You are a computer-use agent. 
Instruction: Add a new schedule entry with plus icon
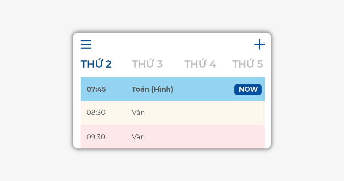(259, 44)
